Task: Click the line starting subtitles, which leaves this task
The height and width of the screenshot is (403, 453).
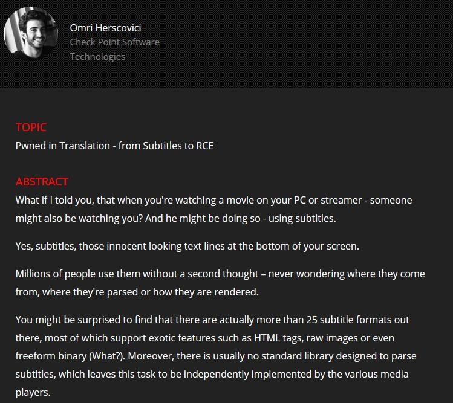Action: [x=212, y=375]
